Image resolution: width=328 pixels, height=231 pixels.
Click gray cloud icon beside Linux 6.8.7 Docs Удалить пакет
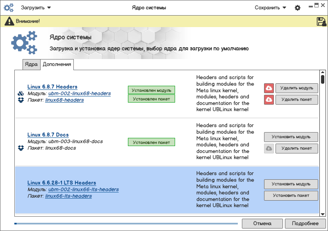point(269,149)
